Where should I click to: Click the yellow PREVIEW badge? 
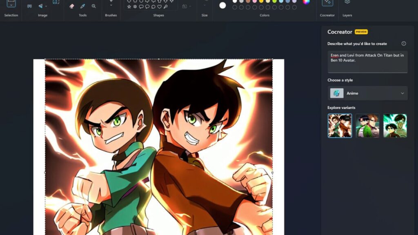point(361,32)
